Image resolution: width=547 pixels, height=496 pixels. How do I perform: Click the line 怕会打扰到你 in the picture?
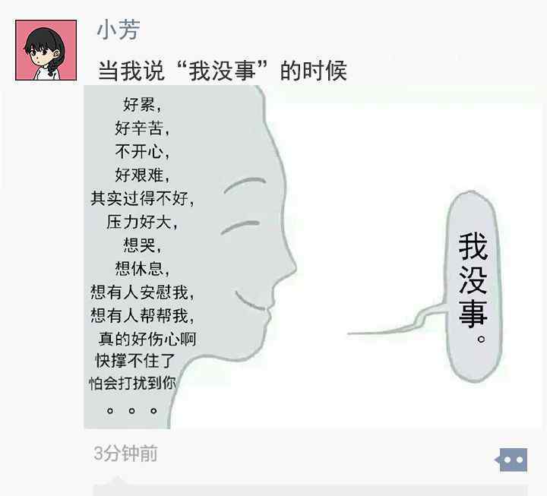click(x=132, y=383)
